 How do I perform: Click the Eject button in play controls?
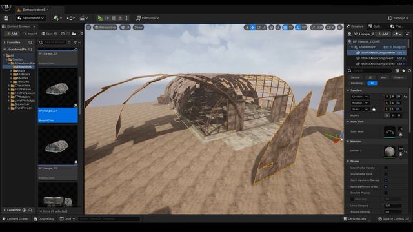pyautogui.click(x=120, y=18)
